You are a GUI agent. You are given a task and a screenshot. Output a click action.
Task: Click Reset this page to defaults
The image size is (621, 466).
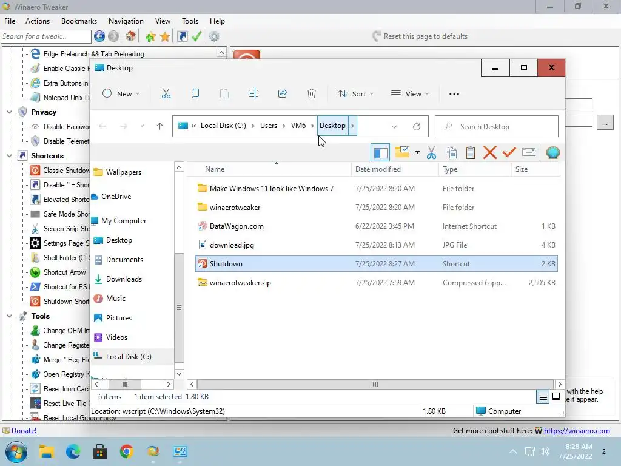point(420,36)
